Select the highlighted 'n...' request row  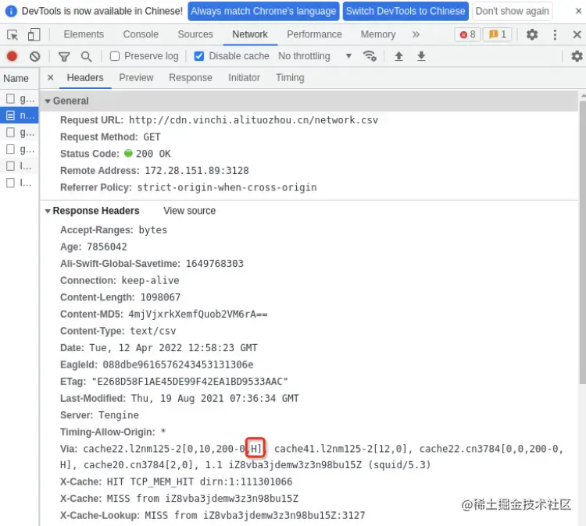tap(19, 116)
